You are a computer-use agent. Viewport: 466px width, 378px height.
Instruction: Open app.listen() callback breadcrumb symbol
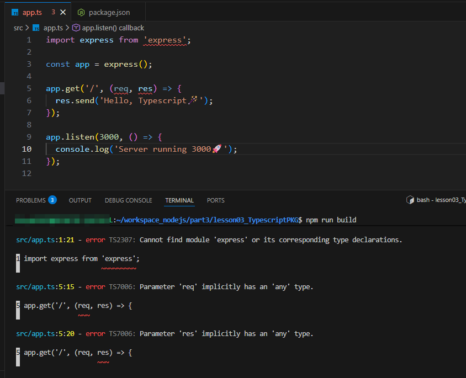click(113, 28)
